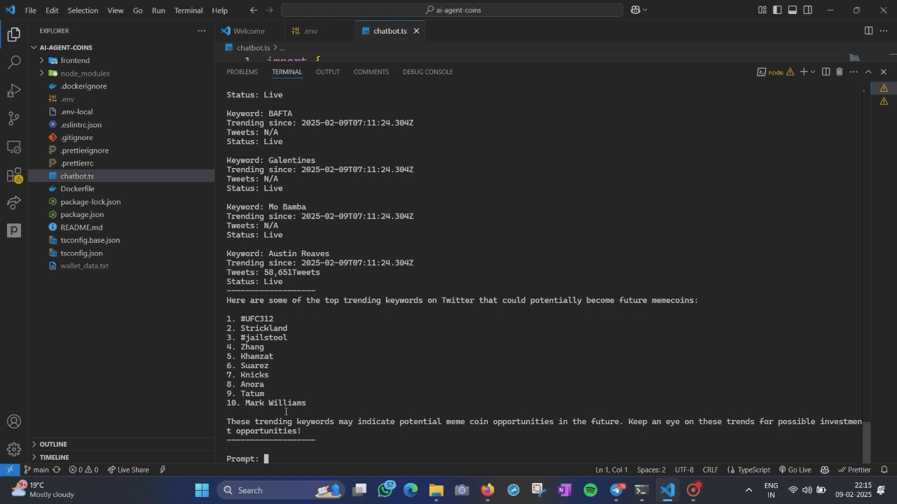Toggle Primary Side Bar visibility
897x504 pixels.
tap(778, 10)
